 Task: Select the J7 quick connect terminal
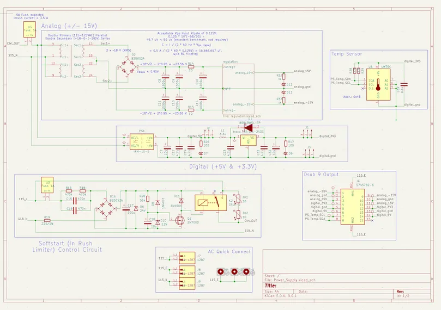[184, 258]
